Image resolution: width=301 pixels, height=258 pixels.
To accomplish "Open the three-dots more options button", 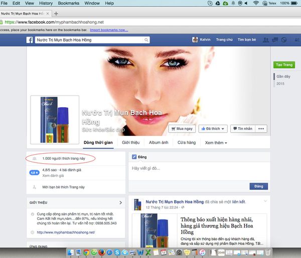I will (x=261, y=129).
